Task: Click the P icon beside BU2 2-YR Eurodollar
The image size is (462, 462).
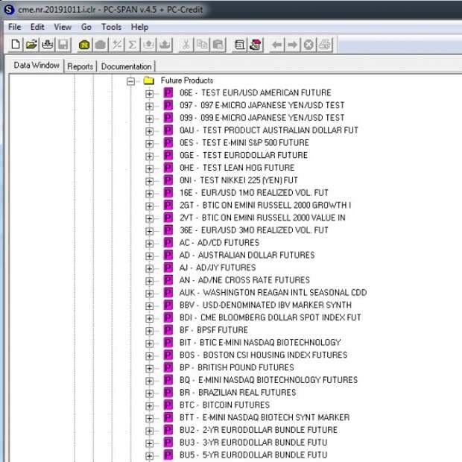Action: (x=168, y=430)
